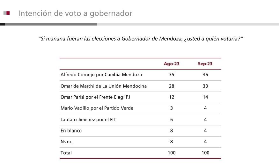Click Cornejo's Ago-23 value of 35
Image resolution: width=279 pixels, height=164 pixels.
point(172,75)
